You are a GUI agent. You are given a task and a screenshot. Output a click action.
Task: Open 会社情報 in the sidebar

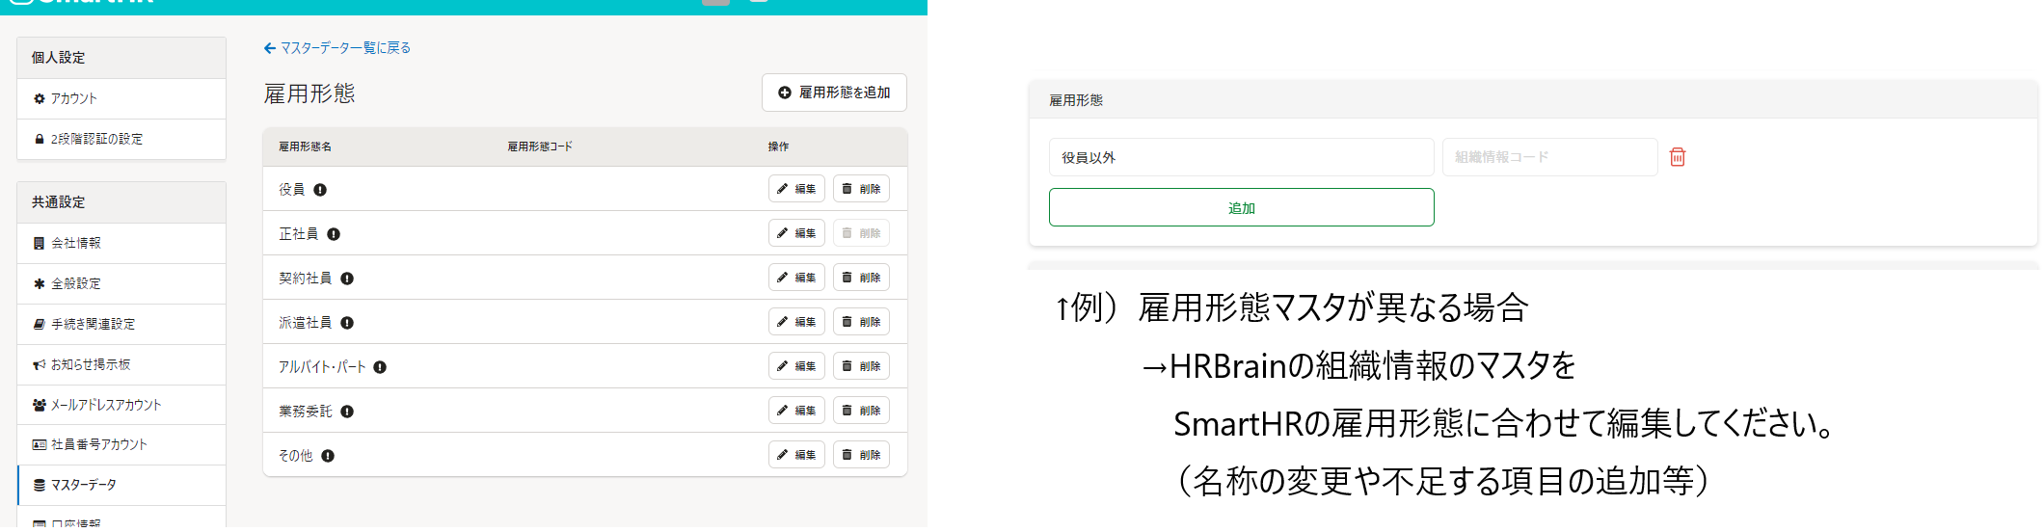(x=121, y=243)
